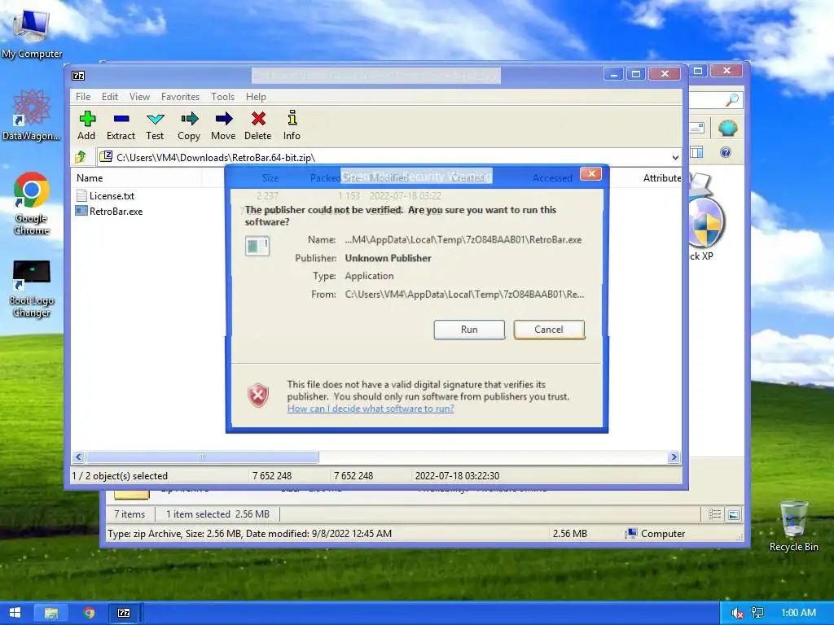Click search magnifier in Explorer window

732,99
